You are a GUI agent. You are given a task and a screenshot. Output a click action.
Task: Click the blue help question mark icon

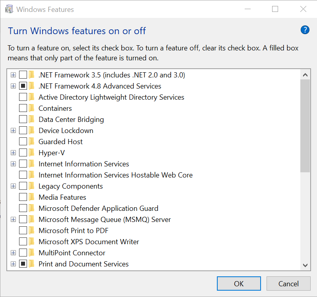click(305, 30)
